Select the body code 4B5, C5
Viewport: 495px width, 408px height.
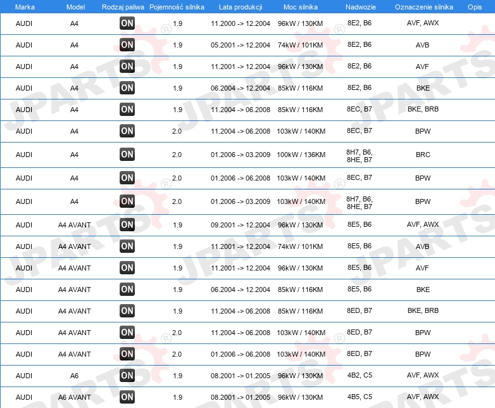tap(360, 397)
